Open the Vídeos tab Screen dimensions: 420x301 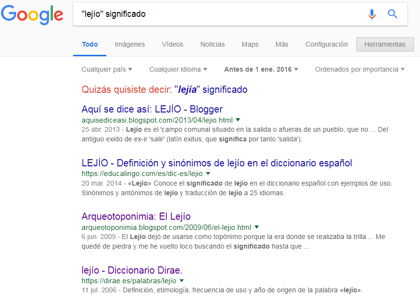[173, 44]
